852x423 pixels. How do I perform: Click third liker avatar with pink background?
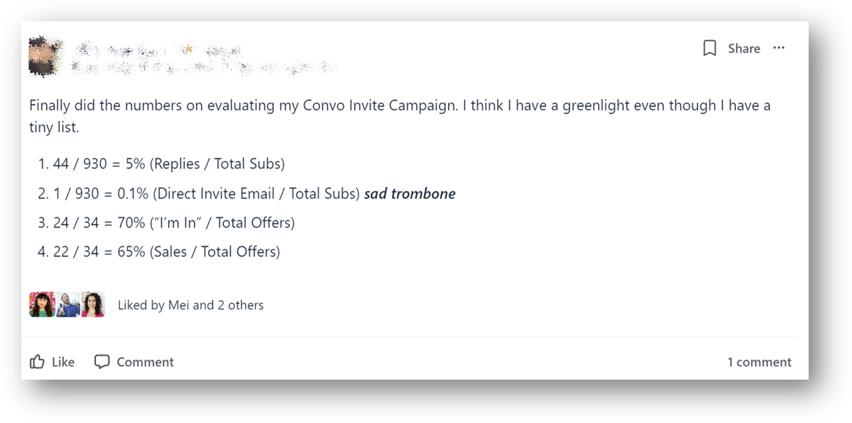(93, 304)
